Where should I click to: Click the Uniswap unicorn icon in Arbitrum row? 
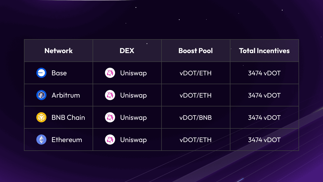pos(110,95)
